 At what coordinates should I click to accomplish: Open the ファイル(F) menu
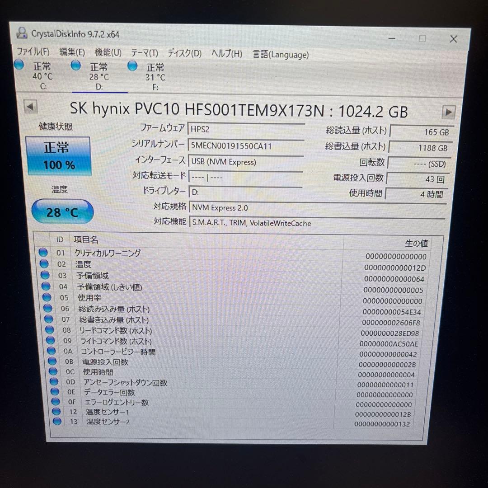[33, 52]
